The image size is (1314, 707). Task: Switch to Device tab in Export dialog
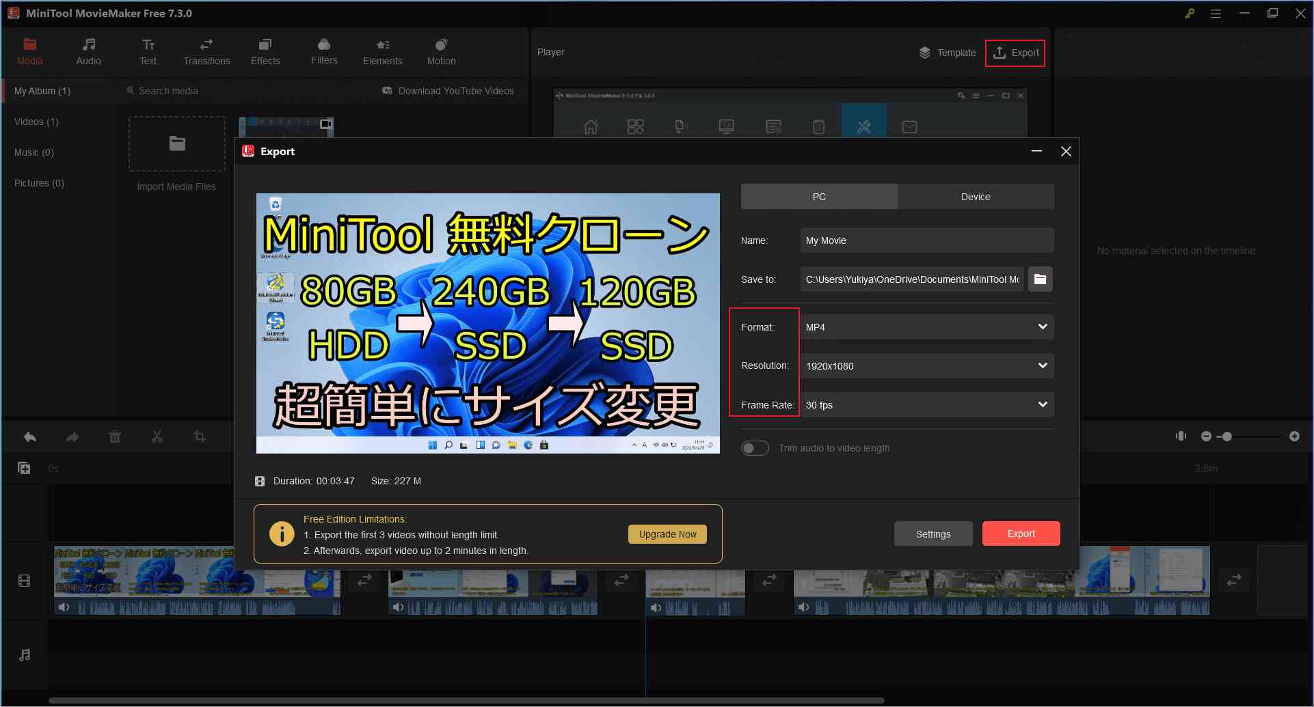(x=976, y=197)
